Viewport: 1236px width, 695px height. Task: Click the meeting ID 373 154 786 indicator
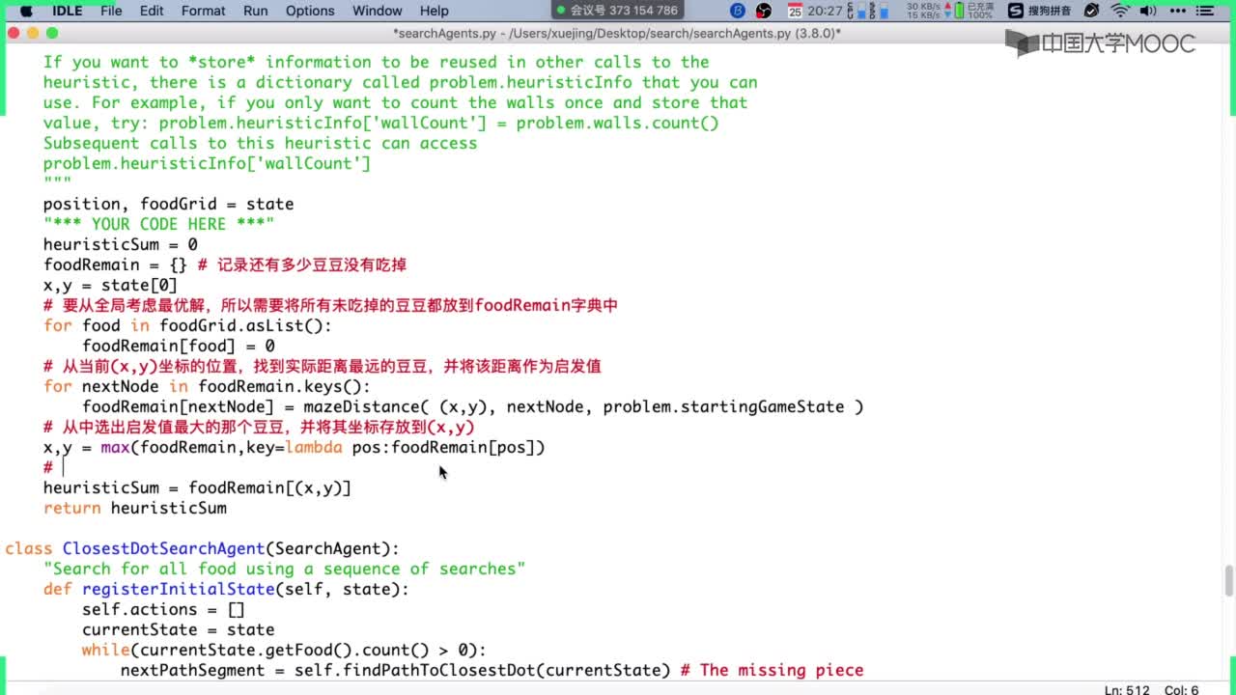tap(618, 11)
